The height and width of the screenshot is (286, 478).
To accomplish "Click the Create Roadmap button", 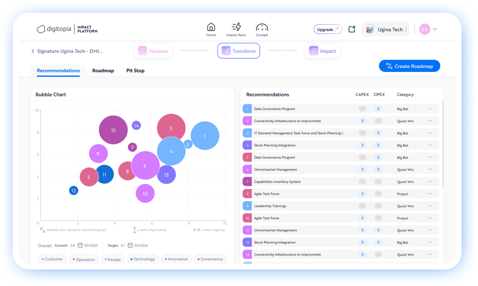I will (409, 66).
